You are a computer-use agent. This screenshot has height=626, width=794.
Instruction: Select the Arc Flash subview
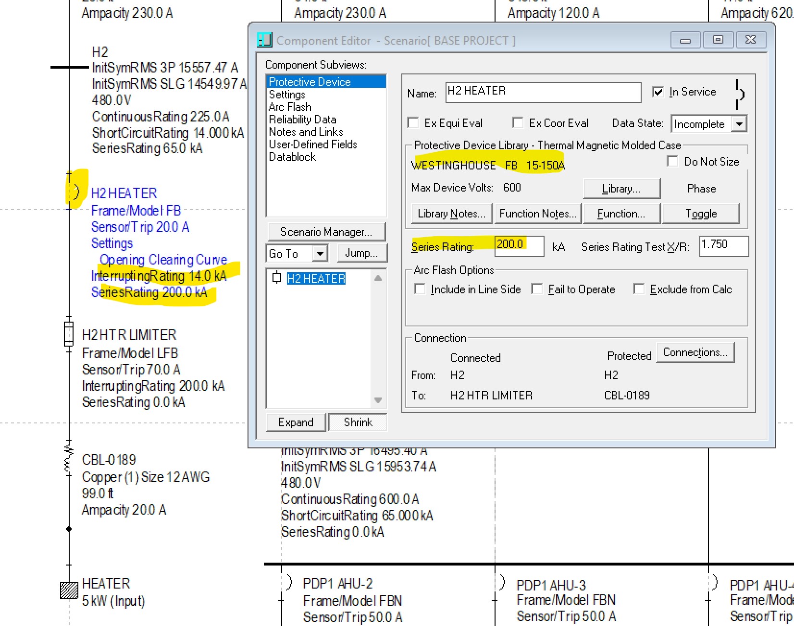pyautogui.click(x=290, y=107)
